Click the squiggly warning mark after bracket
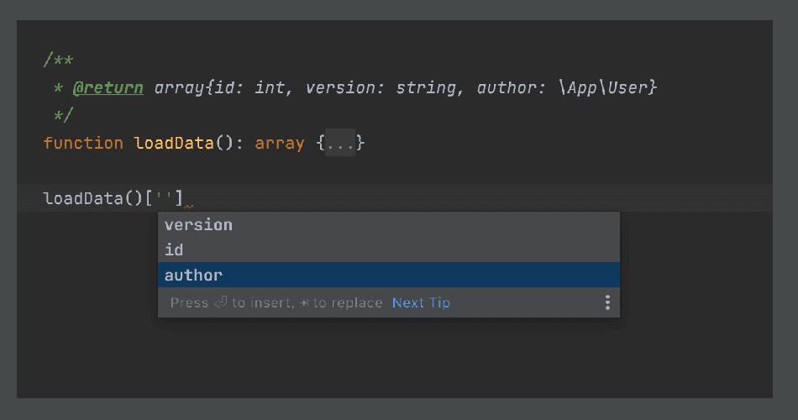Image resolution: width=798 pixels, height=420 pixels. tap(189, 206)
